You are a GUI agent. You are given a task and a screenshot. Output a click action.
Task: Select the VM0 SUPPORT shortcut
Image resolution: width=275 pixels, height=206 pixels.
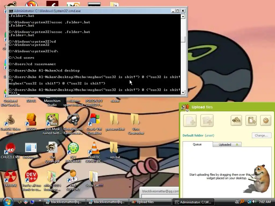pos(73,180)
